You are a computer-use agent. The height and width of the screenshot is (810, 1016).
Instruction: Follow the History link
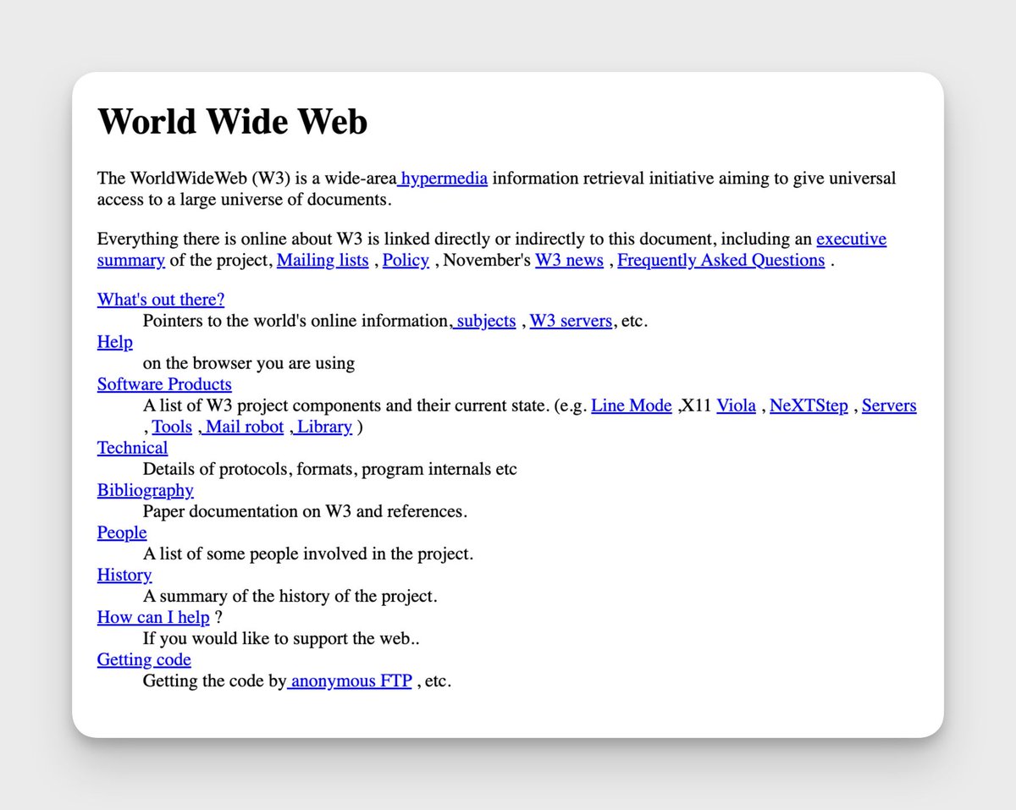[x=124, y=576]
